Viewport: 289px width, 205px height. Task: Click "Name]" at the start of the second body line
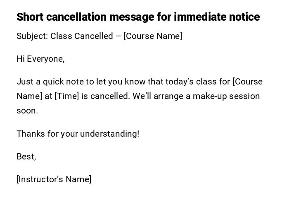29,96
